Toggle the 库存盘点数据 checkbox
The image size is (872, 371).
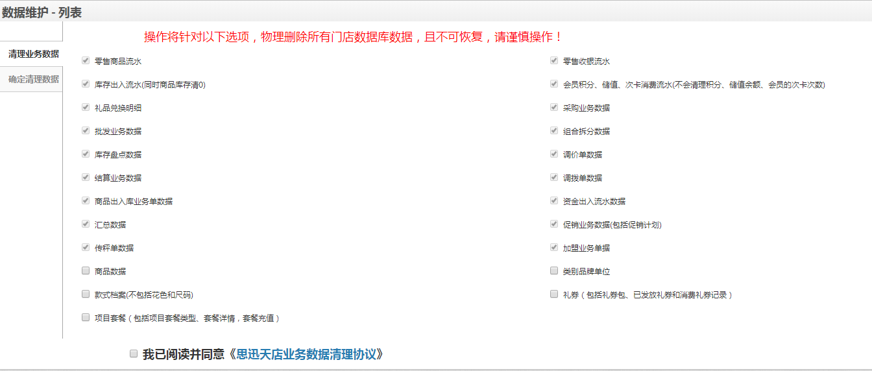pyautogui.click(x=86, y=154)
